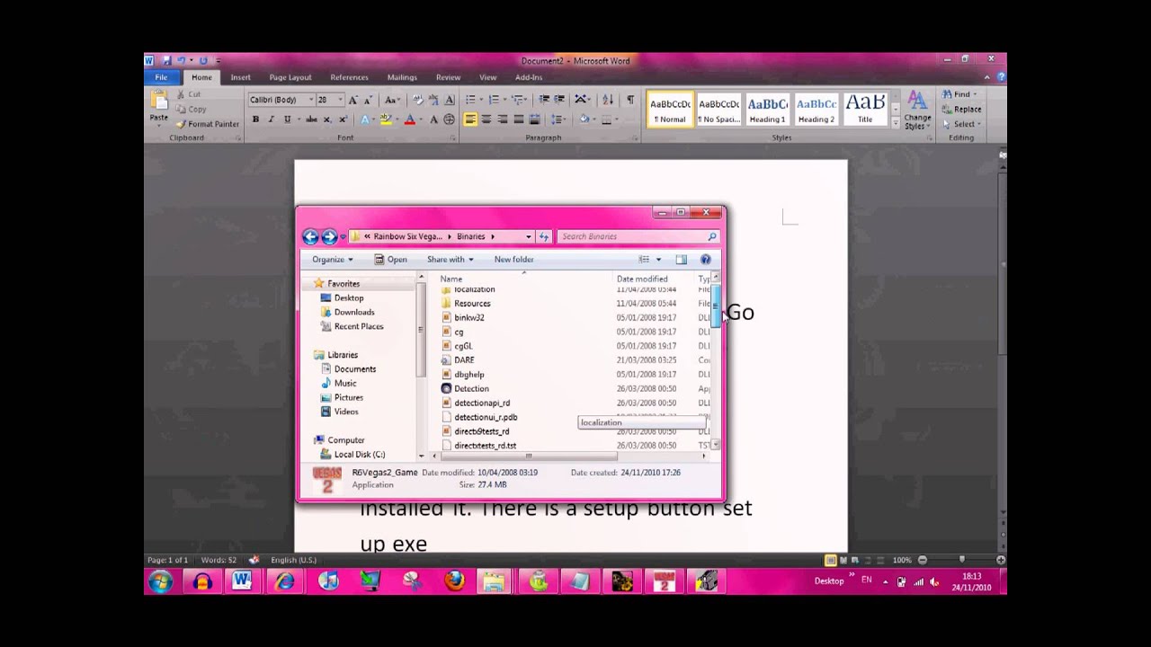Screen dimensions: 1151x647
Task: Move the Word zoom slider handle
Action: click(961, 560)
